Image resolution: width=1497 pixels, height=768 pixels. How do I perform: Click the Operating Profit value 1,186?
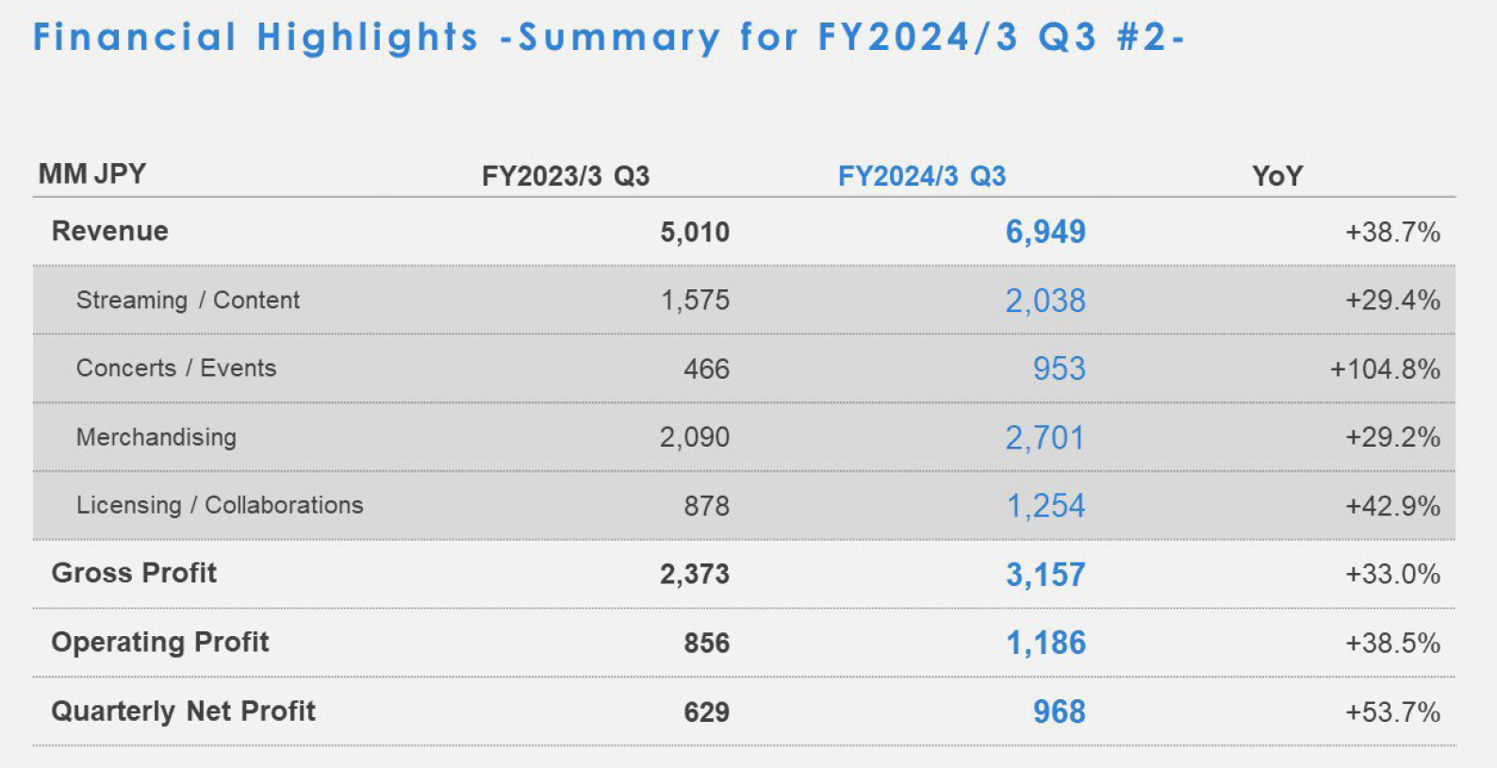point(1046,643)
